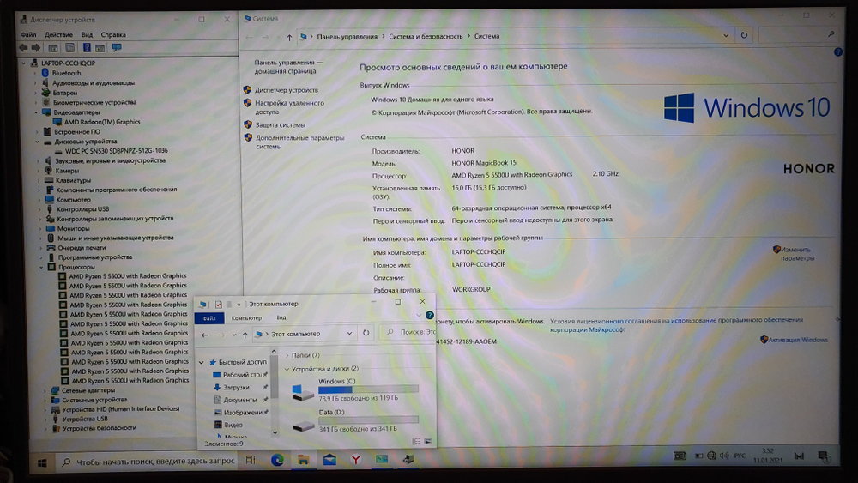Image resolution: width=858 pixels, height=483 pixels.
Task: Click the up arrow in System window
Action: (289, 37)
